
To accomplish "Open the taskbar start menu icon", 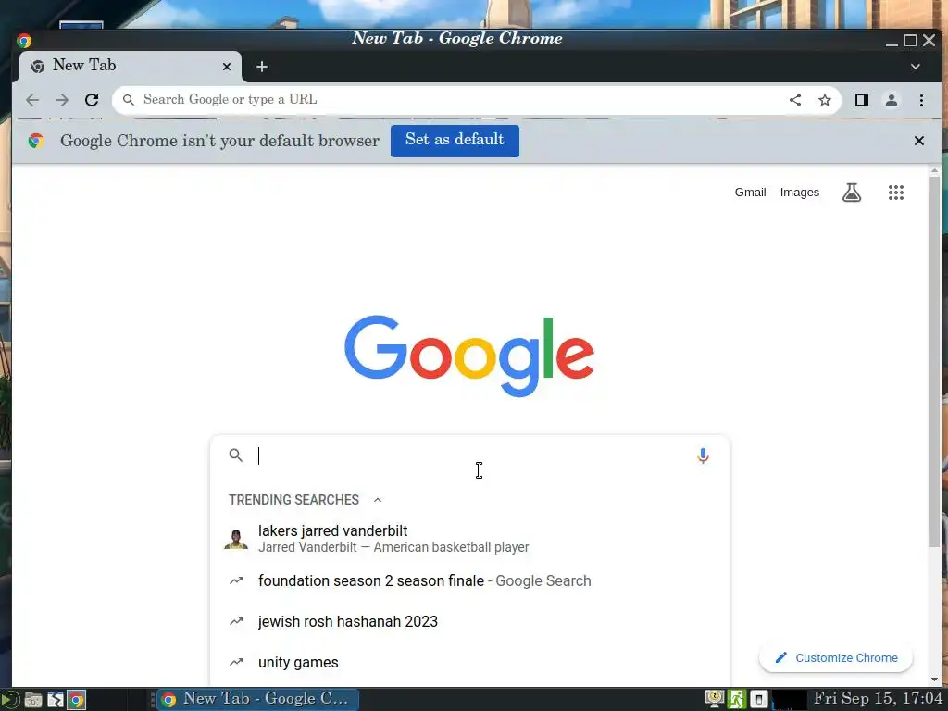I will click(9, 700).
